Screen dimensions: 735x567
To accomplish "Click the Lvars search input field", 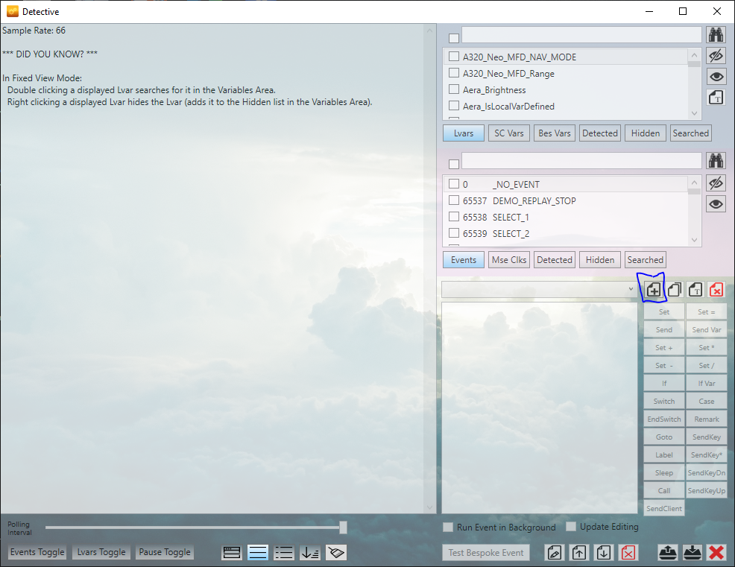I will [581, 34].
